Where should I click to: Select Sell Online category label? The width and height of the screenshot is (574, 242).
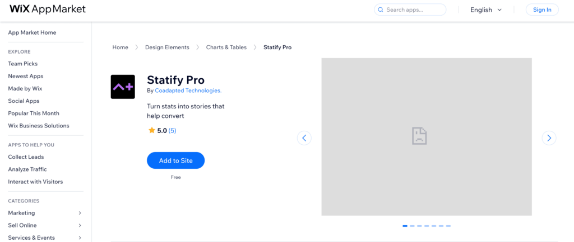(22, 225)
